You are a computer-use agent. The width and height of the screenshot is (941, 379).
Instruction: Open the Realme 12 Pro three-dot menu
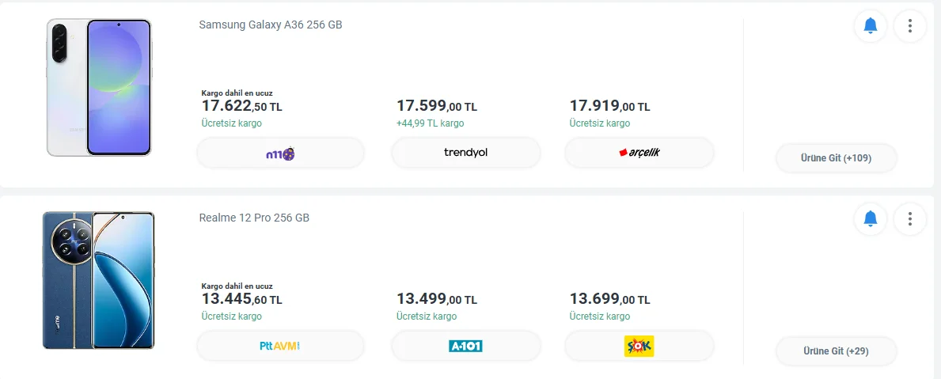click(910, 218)
